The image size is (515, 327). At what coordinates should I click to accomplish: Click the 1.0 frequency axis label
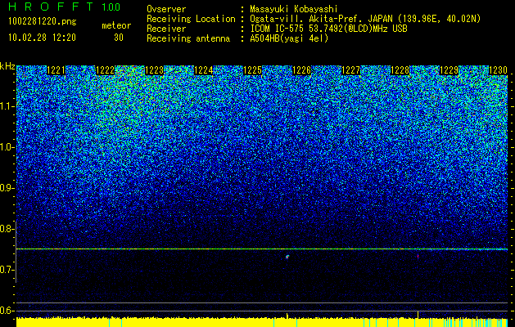(x=7, y=148)
